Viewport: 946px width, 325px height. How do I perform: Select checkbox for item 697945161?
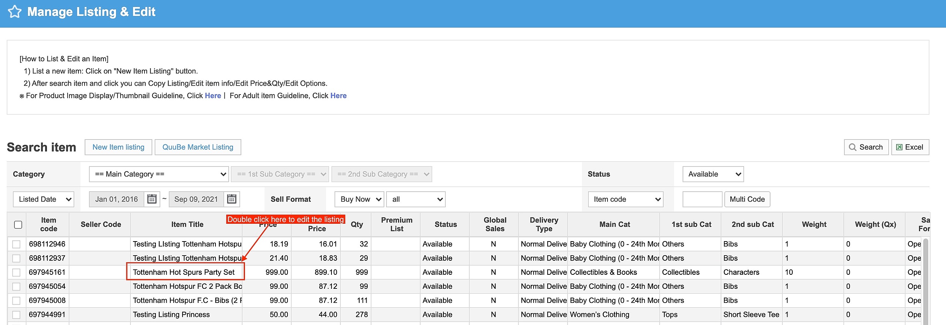tap(16, 272)
